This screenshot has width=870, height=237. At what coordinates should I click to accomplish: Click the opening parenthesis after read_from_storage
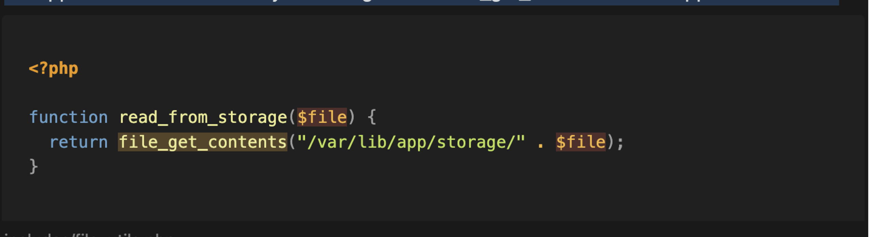292,117
